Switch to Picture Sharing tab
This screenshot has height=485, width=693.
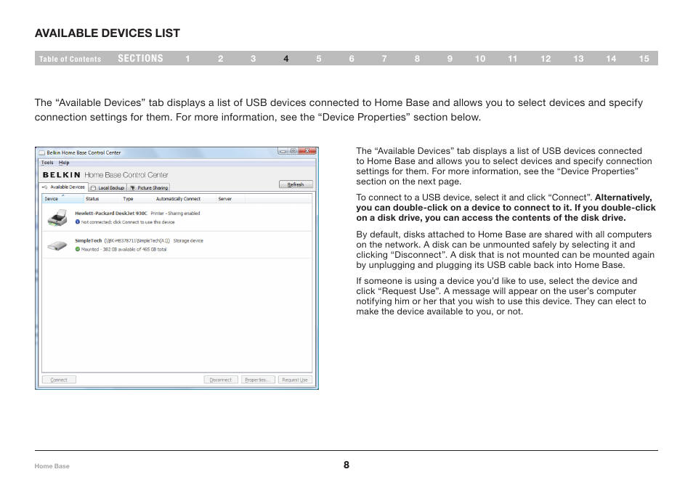[149, 188]
